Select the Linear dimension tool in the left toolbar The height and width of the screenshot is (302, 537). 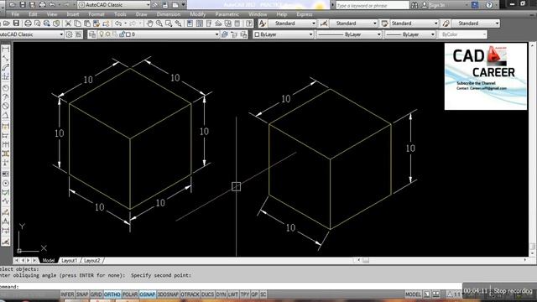point(6,50)
